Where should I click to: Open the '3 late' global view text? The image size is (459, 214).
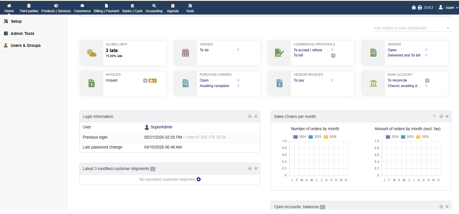(x=112, y=50)
